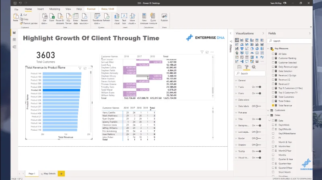
Task: Switch to the View ribbon tab
Action: [68, 9]
